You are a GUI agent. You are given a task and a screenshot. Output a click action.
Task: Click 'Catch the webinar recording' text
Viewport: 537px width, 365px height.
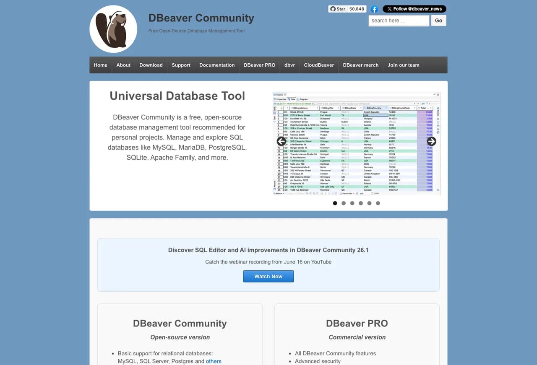268,262
